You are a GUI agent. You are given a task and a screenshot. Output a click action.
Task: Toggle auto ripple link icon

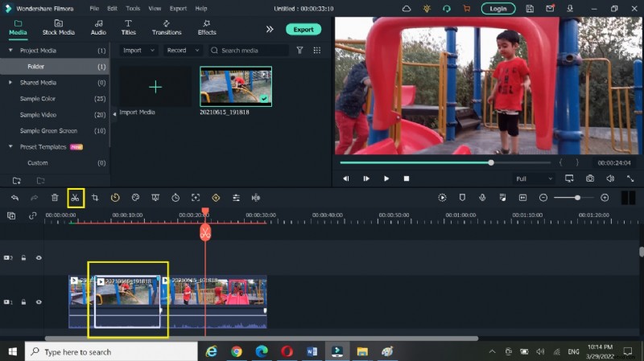(x=32, y=215)
